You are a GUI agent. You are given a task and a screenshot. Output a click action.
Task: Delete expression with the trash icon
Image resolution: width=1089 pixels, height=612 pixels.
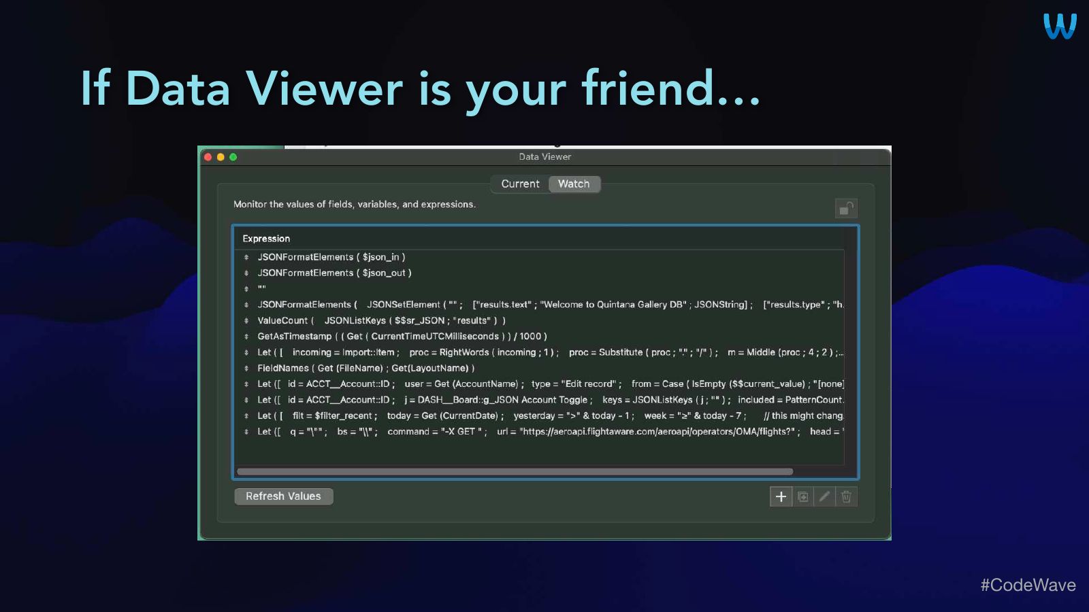(846, 497)
